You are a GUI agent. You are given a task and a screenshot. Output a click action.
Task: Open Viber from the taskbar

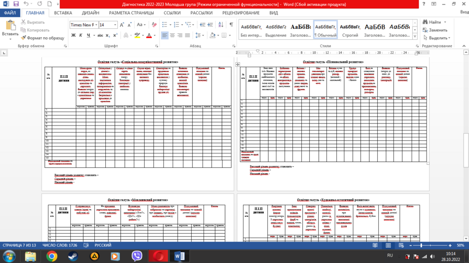[x=137, y=256]
